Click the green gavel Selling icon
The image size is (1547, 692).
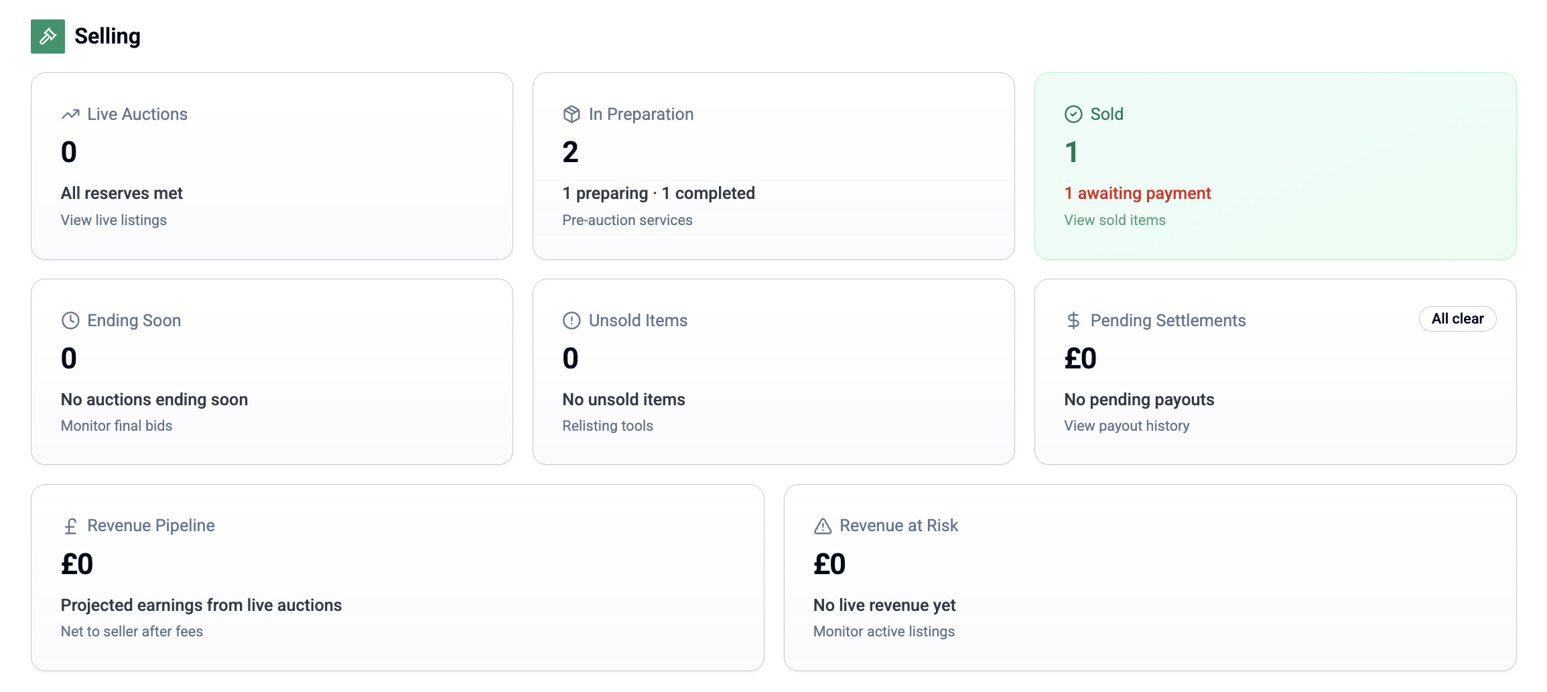[x=48, y=36]
